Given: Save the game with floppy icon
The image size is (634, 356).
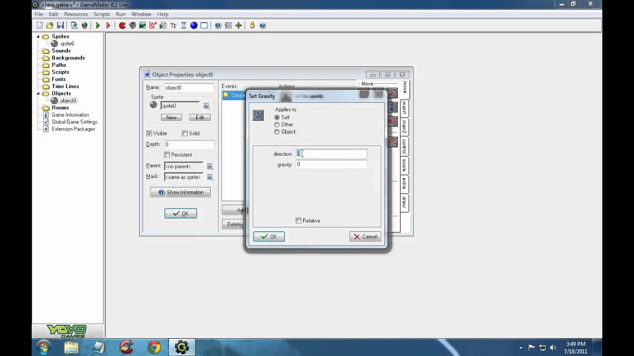Looking at the screenshot, I should point(60,25).
